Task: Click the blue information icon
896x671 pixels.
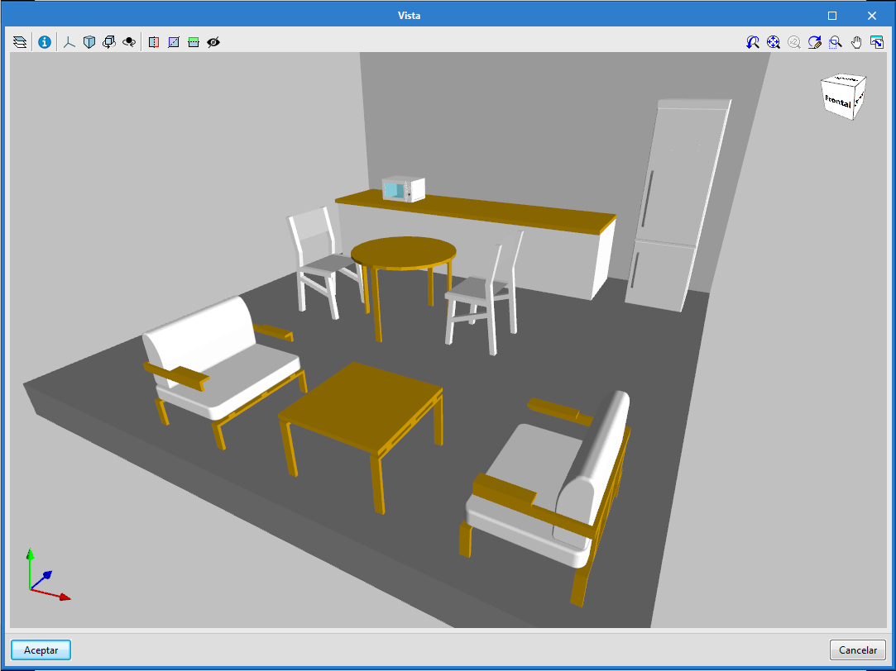Action: [x=45, y=42]
